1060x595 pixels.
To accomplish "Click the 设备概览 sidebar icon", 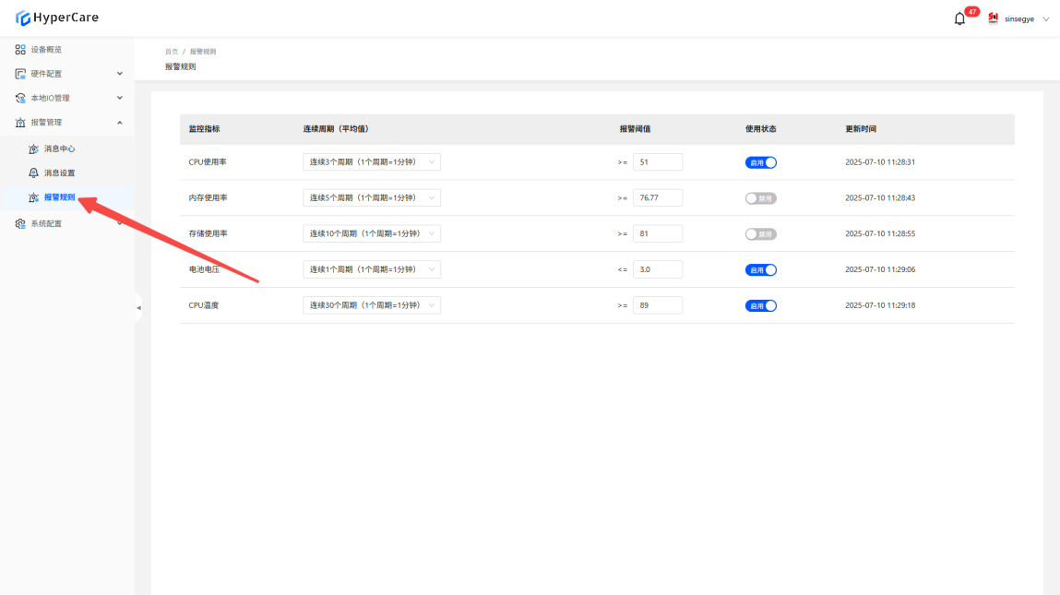I will 20,50.
